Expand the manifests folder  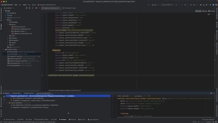(6, 13)
